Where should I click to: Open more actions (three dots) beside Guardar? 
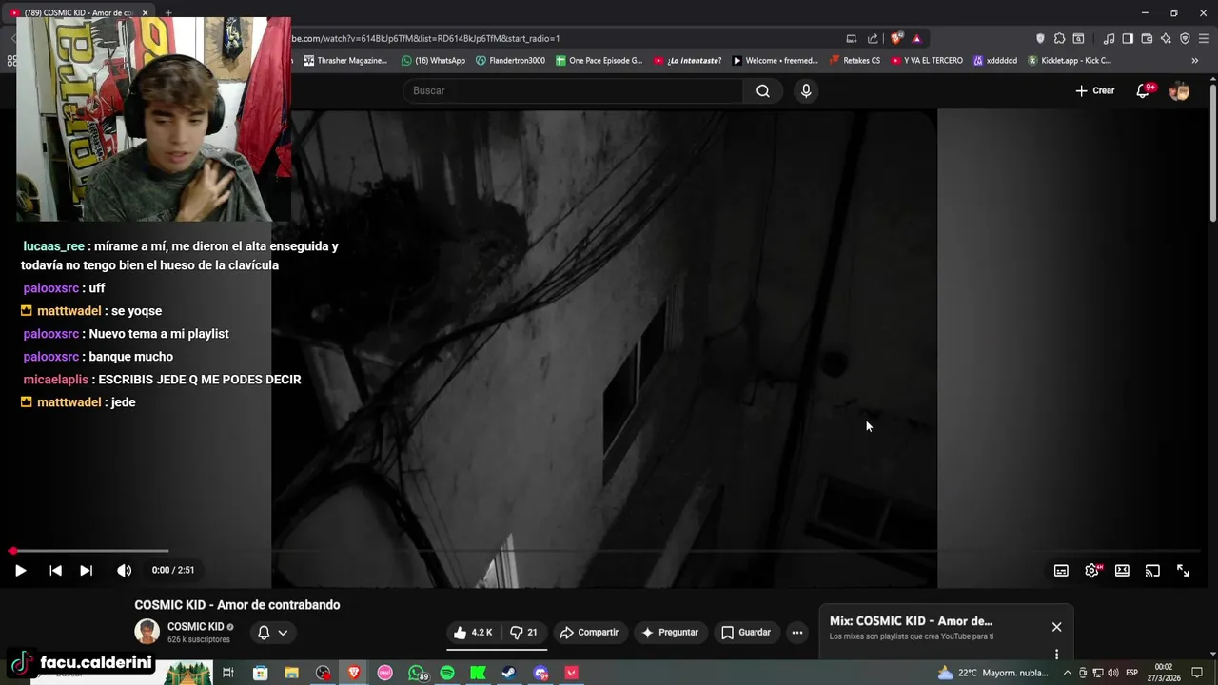(797, 633)
